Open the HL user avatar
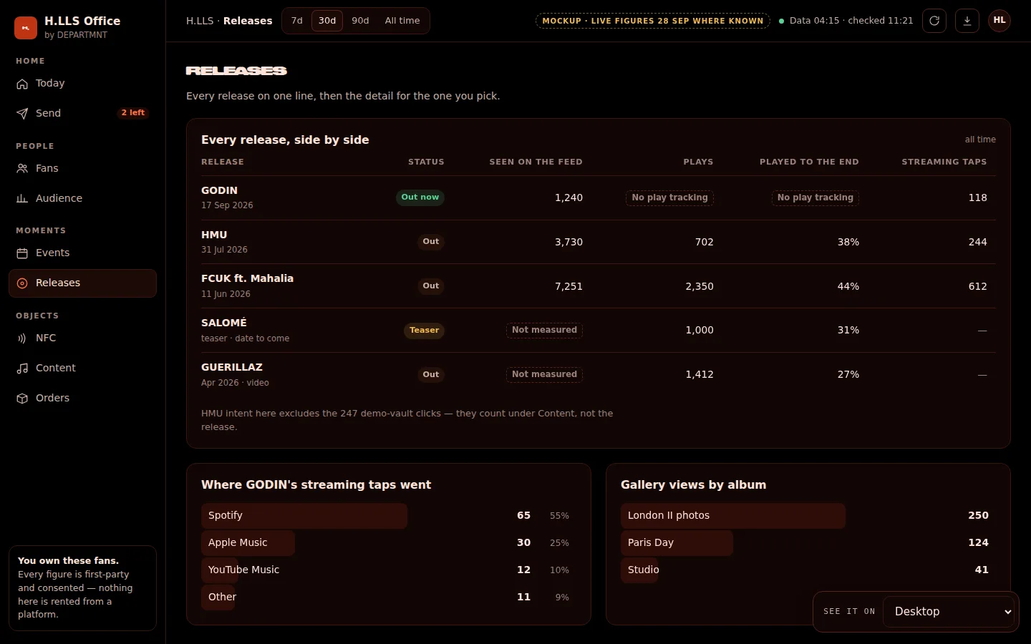 pos(999,21)
